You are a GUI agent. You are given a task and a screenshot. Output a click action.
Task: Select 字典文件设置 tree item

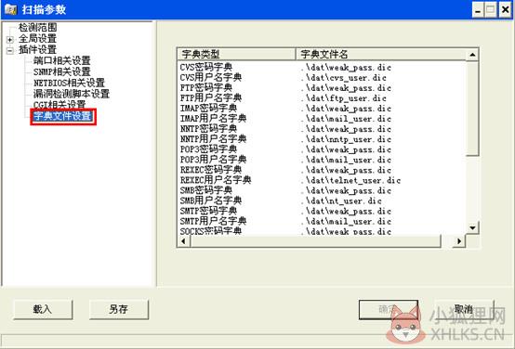[x=62, y=116]
